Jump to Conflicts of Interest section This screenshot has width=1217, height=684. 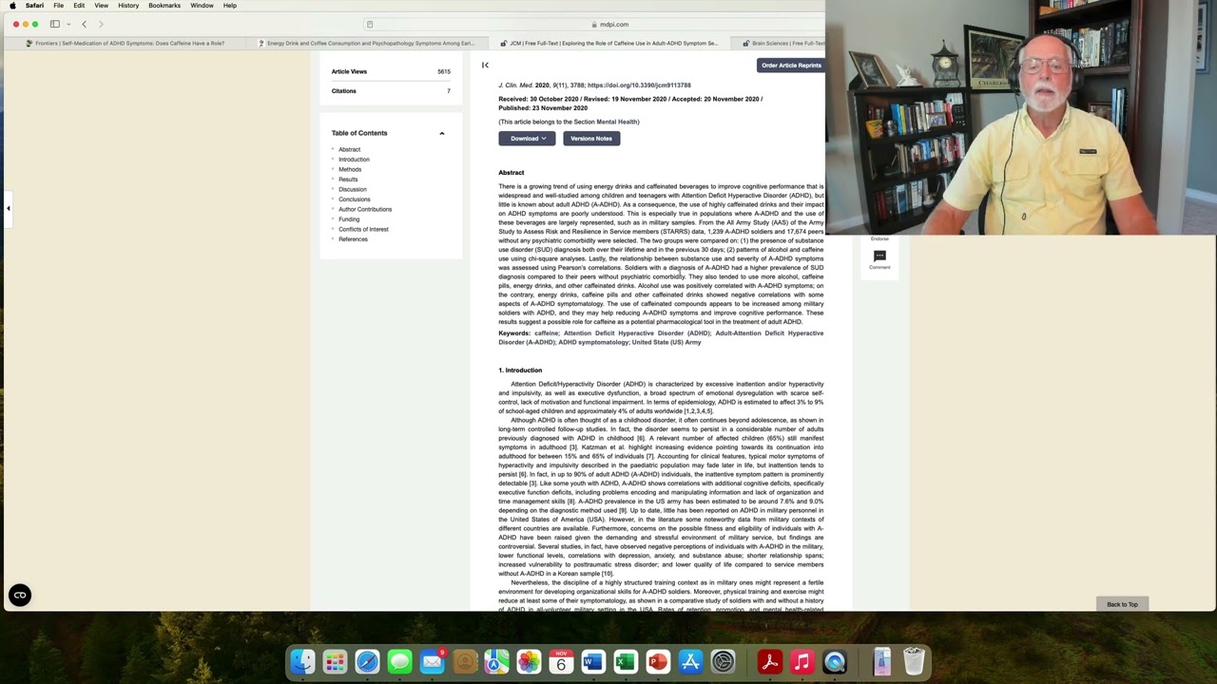pyautogui.click(x=363, y=229)
